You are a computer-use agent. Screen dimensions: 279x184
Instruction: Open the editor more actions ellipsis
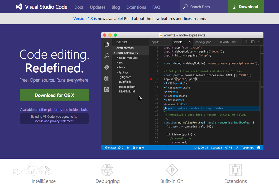pyautogui.click(x=260, y=42)
